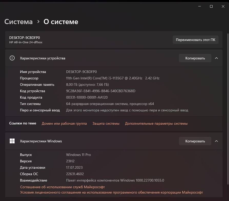Click the Код продукта label

[31, 98]
